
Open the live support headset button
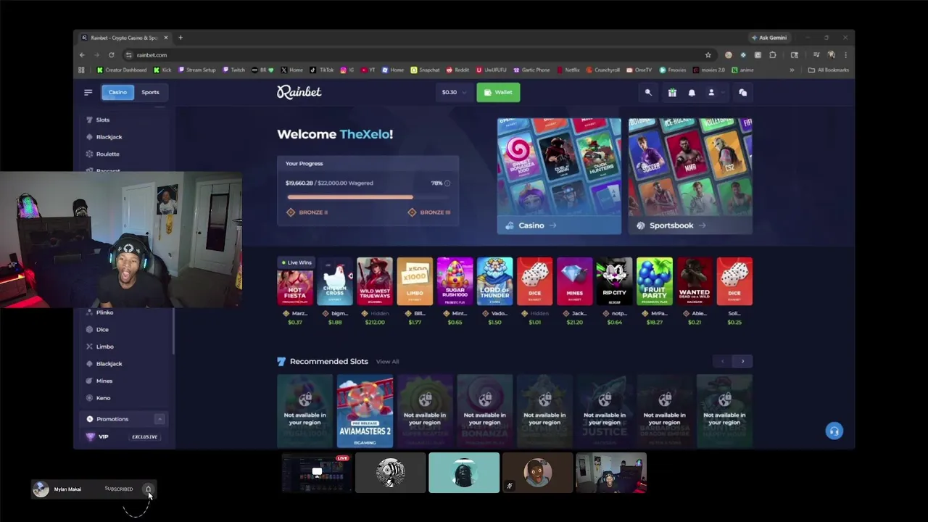[834, 431]
